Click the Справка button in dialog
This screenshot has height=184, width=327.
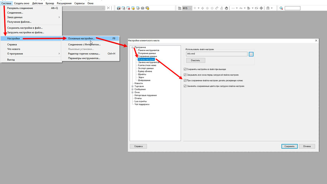138,146
